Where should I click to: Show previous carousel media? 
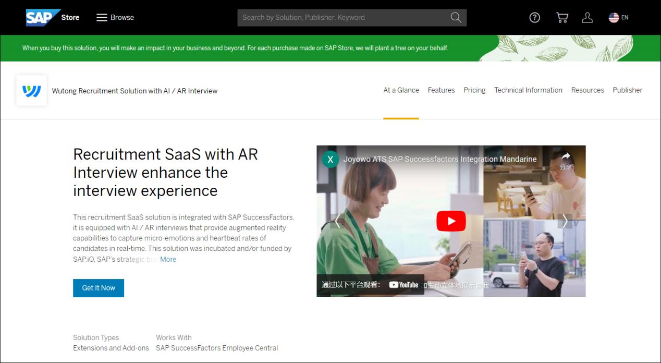point(337,221)
